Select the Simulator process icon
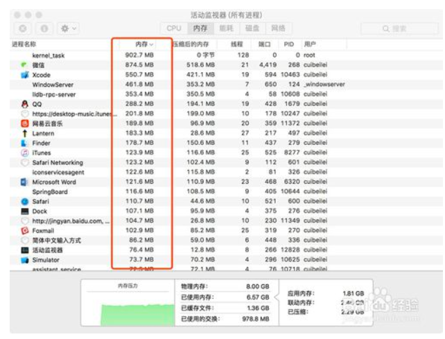The width and height of the screenshot is (445, 339). (x=25, y=260)
